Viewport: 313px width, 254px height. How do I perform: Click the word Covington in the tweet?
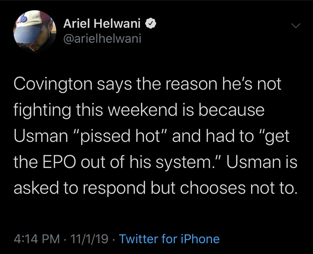[53, 84]
